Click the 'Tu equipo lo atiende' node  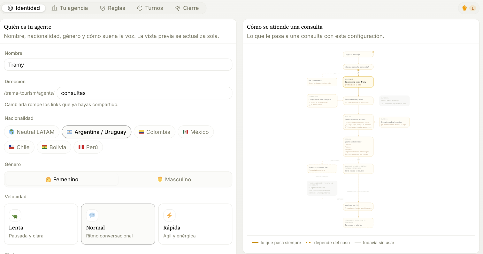coord(358,223)
